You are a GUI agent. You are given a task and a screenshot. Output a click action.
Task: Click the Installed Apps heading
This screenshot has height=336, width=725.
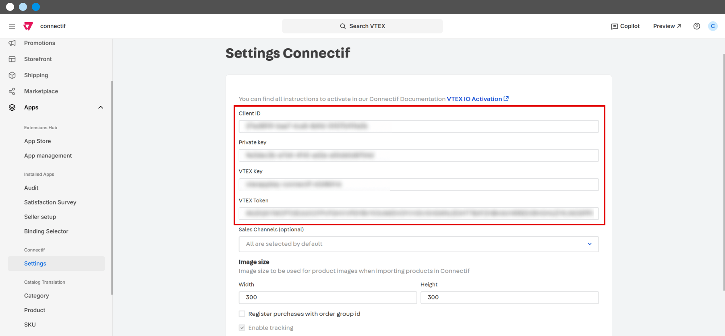(x=39, y=174)
